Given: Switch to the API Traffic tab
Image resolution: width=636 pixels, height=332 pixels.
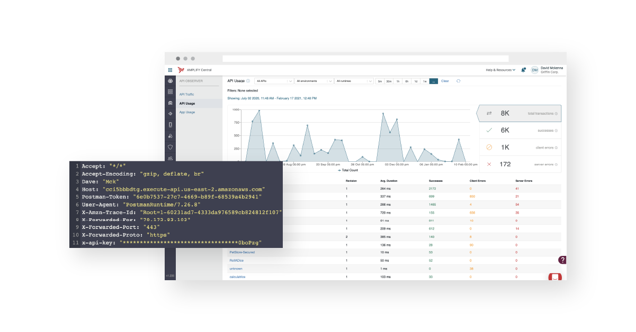Looking at the screenshot, I should [x=187, y=94].
